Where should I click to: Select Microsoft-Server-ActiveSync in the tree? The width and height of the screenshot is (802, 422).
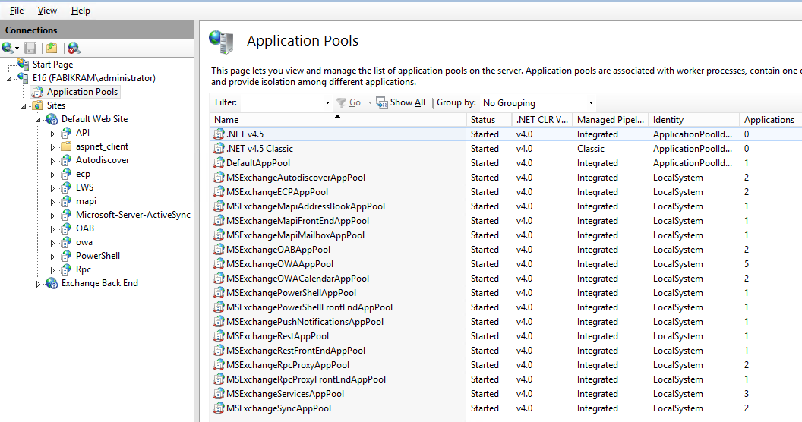click(133, 215)
